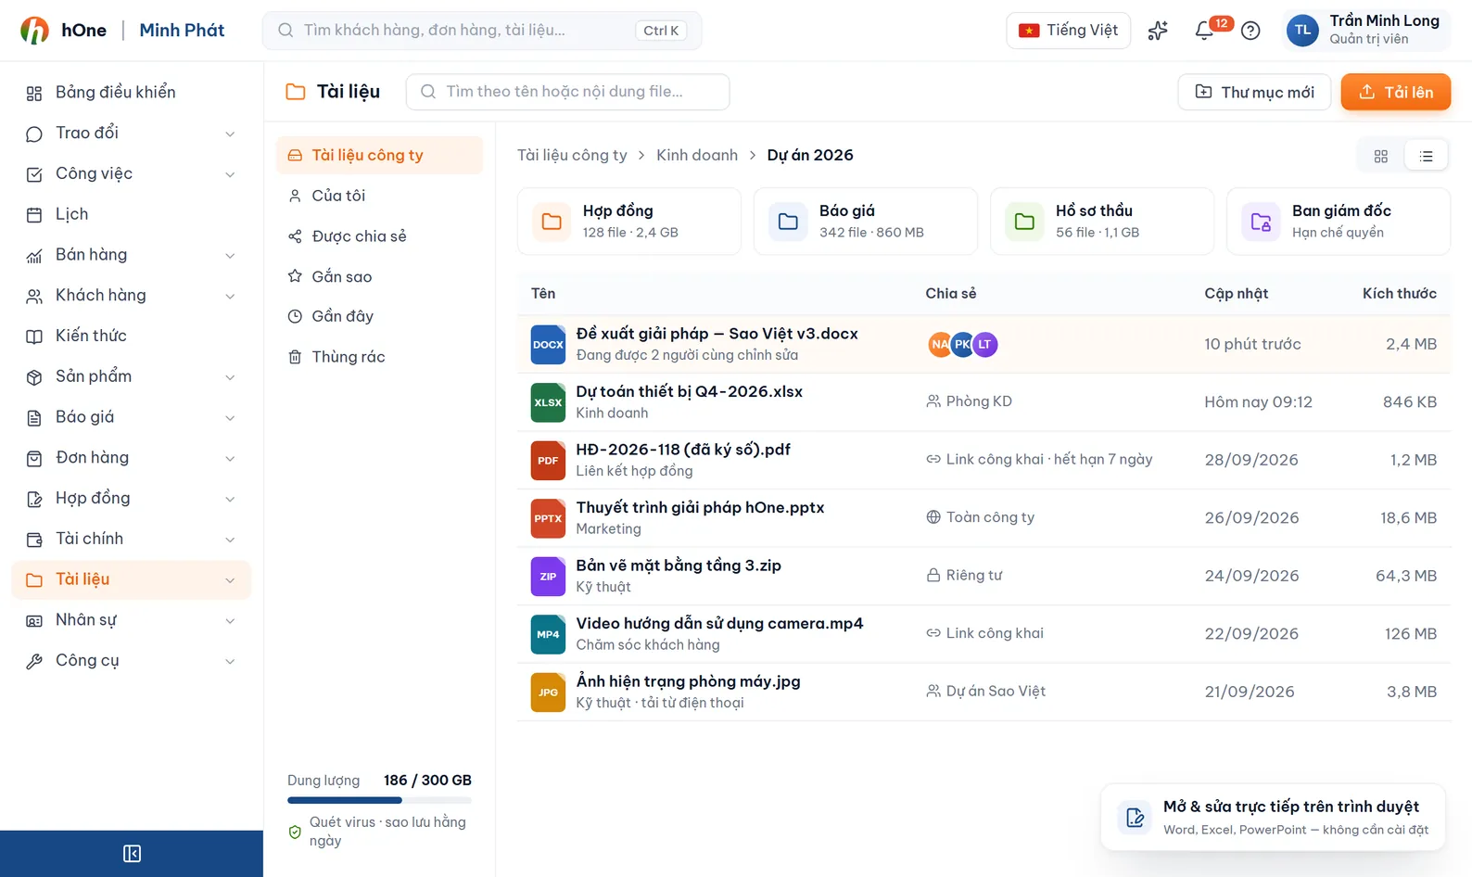Click the file name search field

point(567,92)
